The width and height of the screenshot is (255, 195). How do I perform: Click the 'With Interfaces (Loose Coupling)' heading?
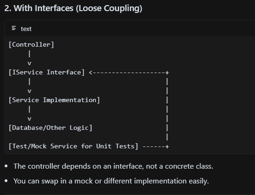(x=78, y=8)
